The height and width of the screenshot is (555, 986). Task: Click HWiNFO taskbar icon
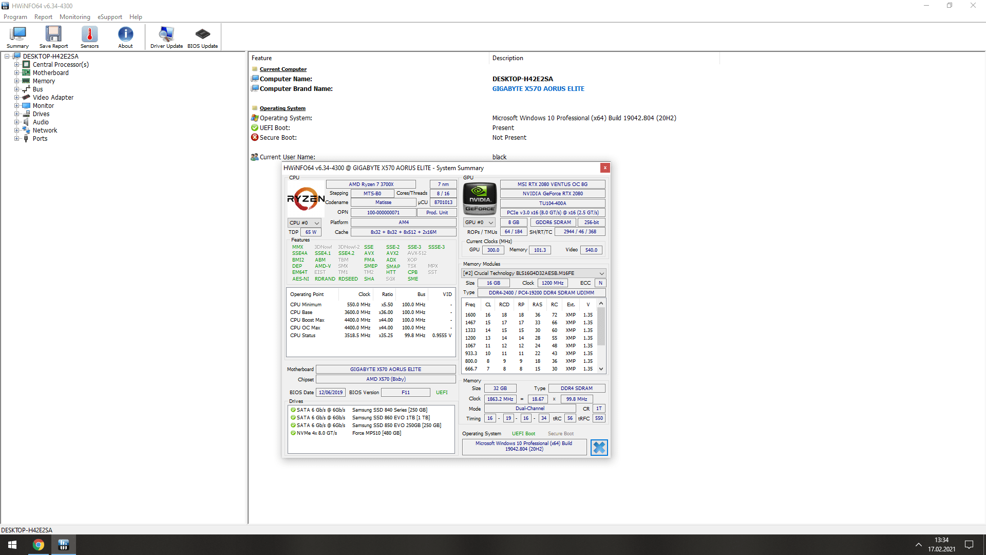[x=63, y=545]
